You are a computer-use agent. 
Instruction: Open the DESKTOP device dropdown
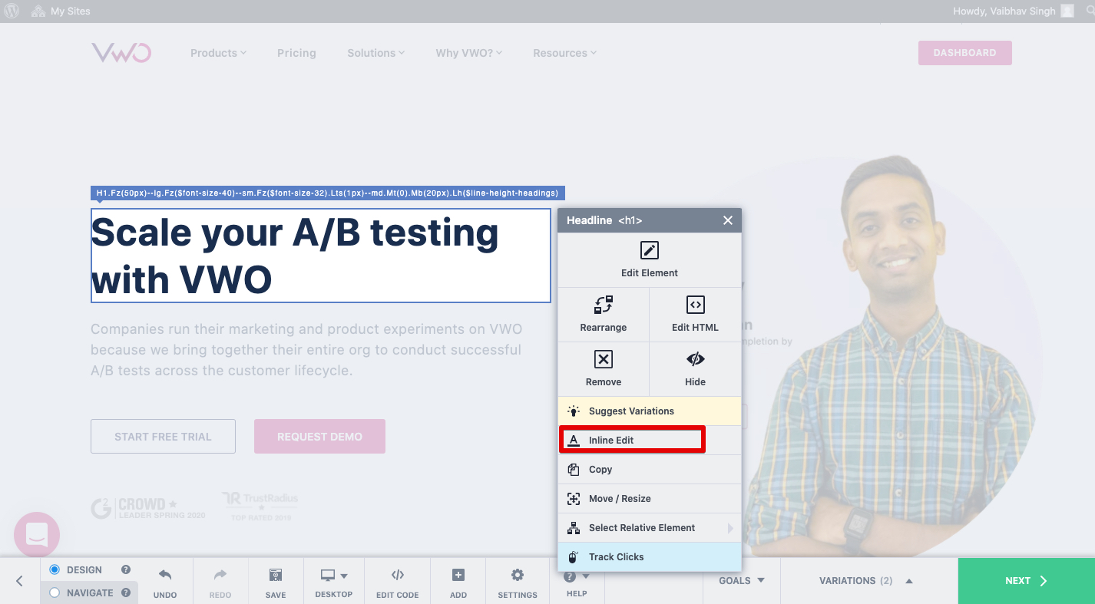pos(334,582)
